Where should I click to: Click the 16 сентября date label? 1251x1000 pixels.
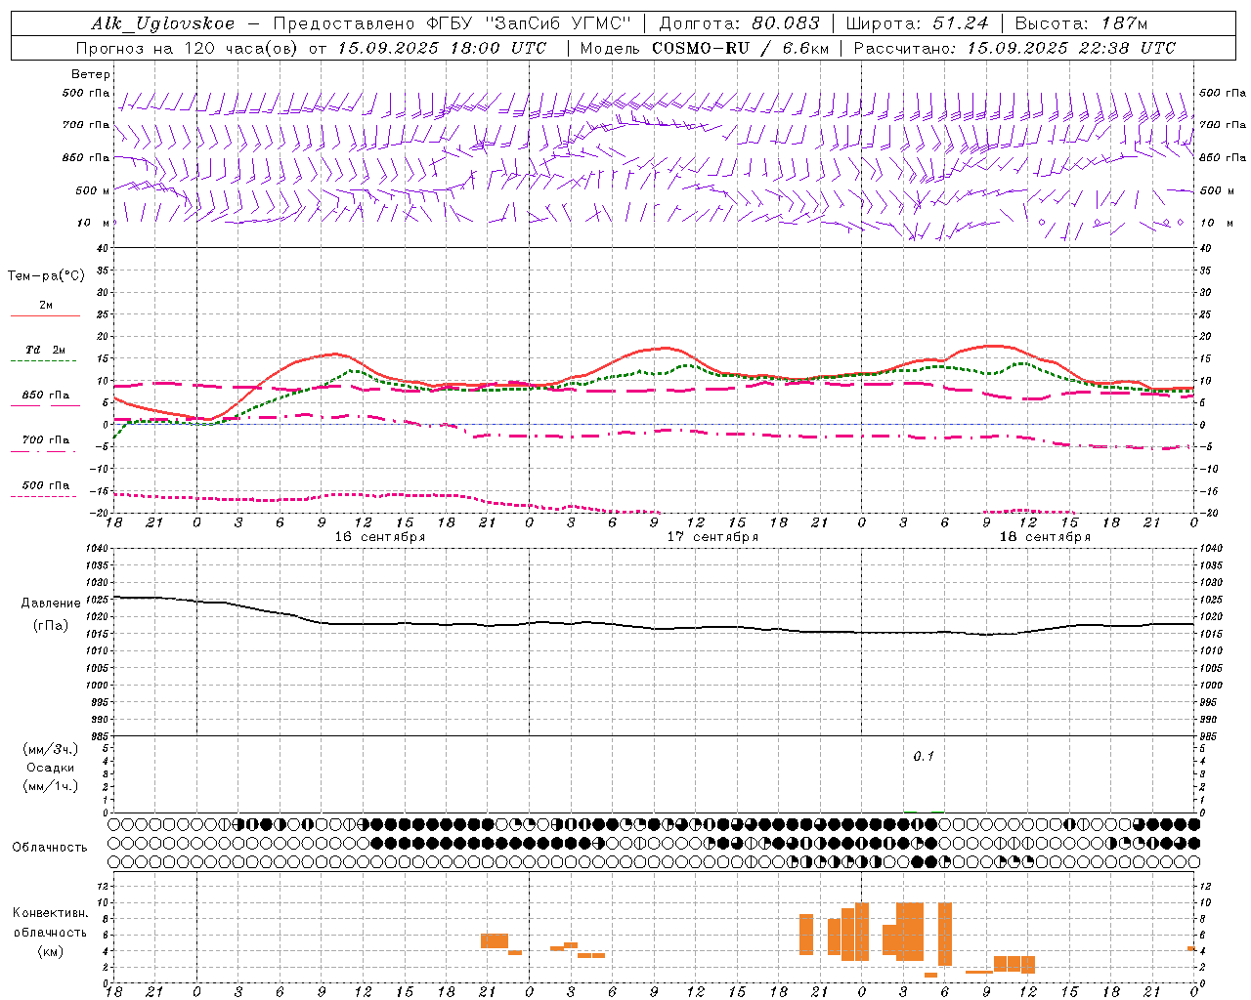(379, 537)
